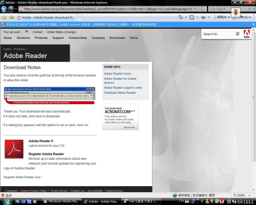Open the Distribute Adobe Reader link
This screenshot has height=205, width=256.
point(120,92)
